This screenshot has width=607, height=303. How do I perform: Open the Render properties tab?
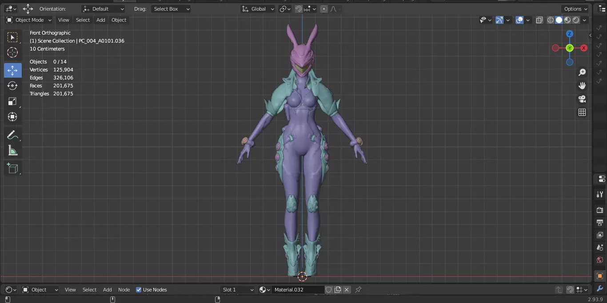pos(600,210)
